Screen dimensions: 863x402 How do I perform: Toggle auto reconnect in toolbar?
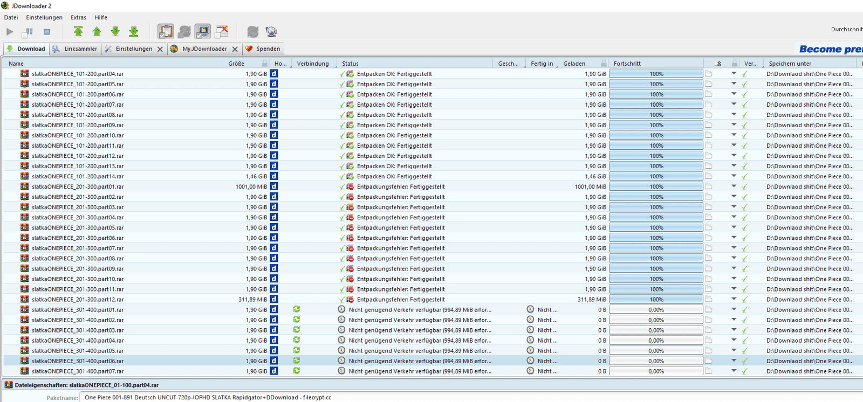click(x=184, y=31)
